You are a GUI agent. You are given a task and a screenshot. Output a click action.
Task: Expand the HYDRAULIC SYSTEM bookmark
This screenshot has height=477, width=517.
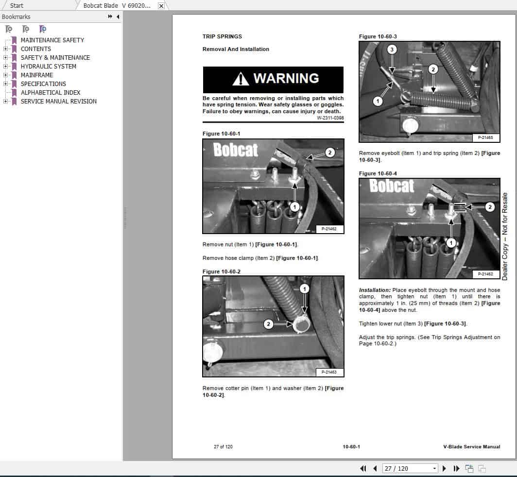click(x=5, y=66)
